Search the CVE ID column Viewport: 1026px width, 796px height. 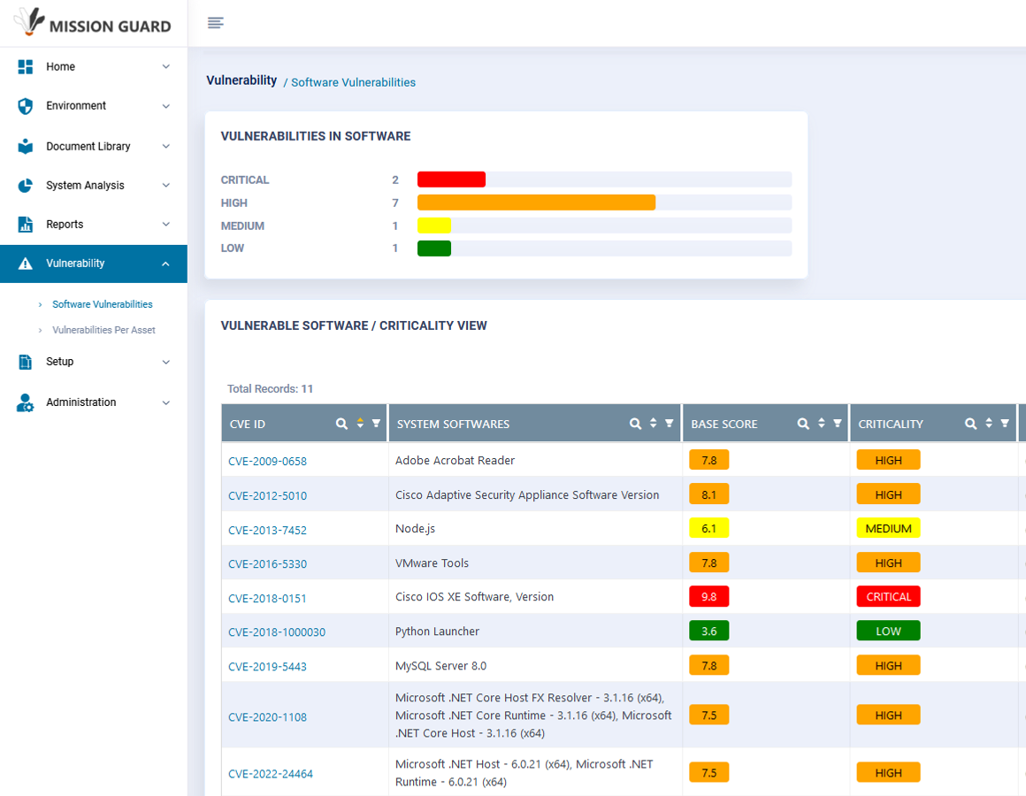tap(341, 424)
